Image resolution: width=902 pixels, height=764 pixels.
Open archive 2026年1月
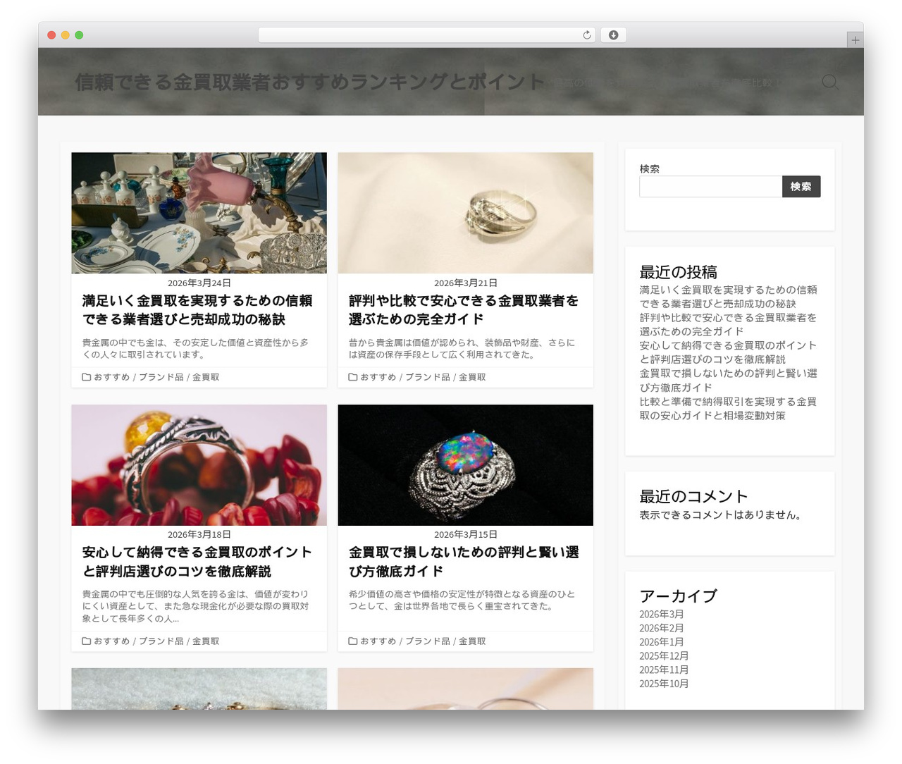coord(662,642)
